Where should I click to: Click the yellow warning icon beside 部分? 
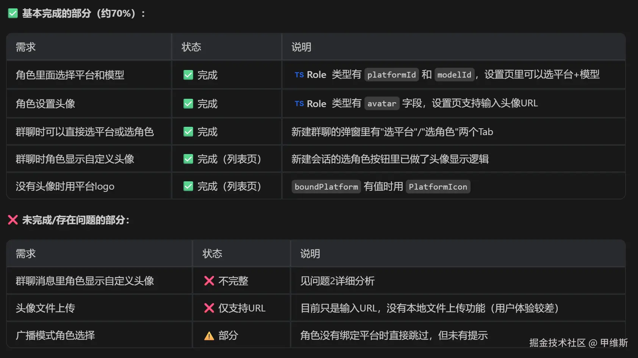pos(209,336)
